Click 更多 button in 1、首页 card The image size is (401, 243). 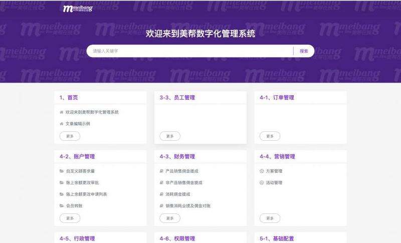(70, 136)
